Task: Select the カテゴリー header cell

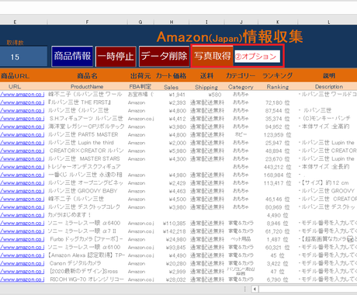Action: [x=241, y=76]
